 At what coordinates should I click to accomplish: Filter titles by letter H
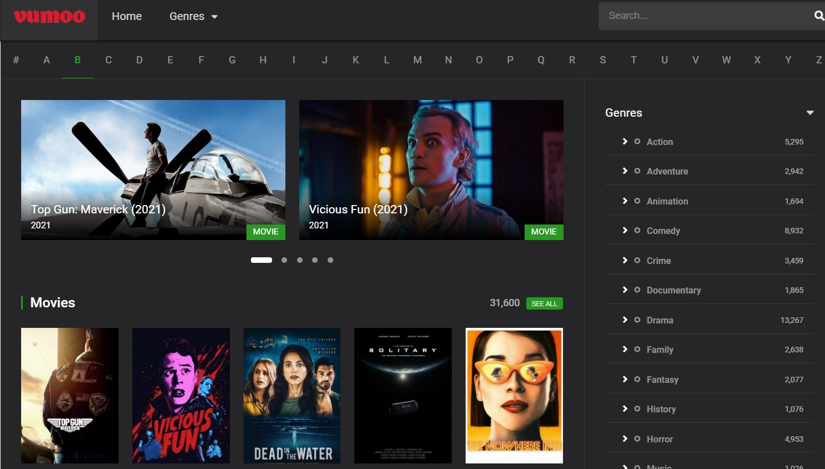(x=263, y=60)
